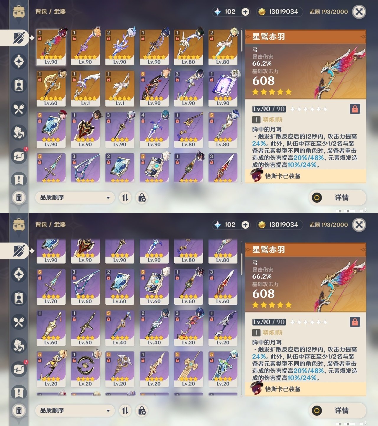Open Character Development Items tab in lower sidebar
Image resolution: width=378 pixels, height=426 pixels.
[x=19, y=298]
